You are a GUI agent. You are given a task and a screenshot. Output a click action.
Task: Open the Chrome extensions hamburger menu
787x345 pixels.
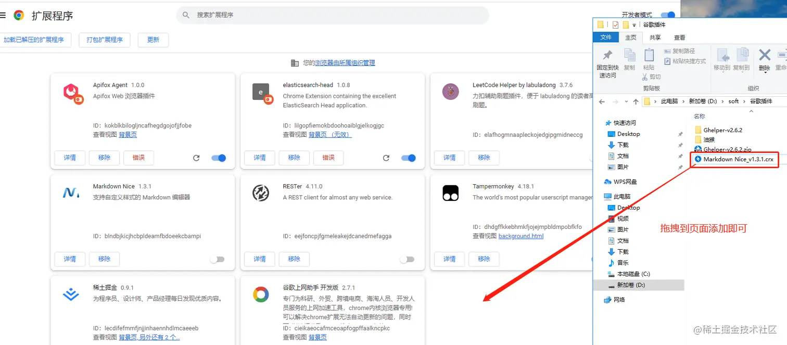coord(3,15)
